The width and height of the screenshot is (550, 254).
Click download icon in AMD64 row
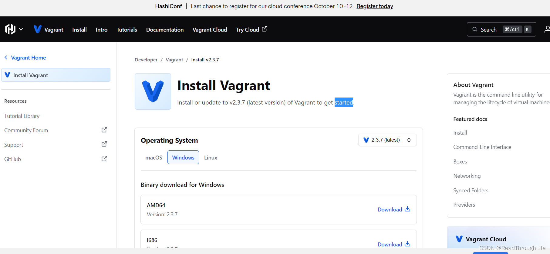tap(407, 209)
